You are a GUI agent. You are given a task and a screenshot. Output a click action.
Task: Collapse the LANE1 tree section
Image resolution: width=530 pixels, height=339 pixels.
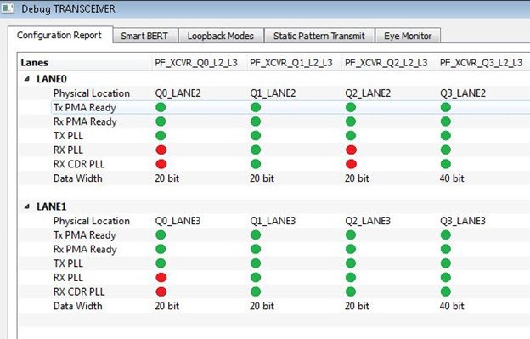click(27, 206)
